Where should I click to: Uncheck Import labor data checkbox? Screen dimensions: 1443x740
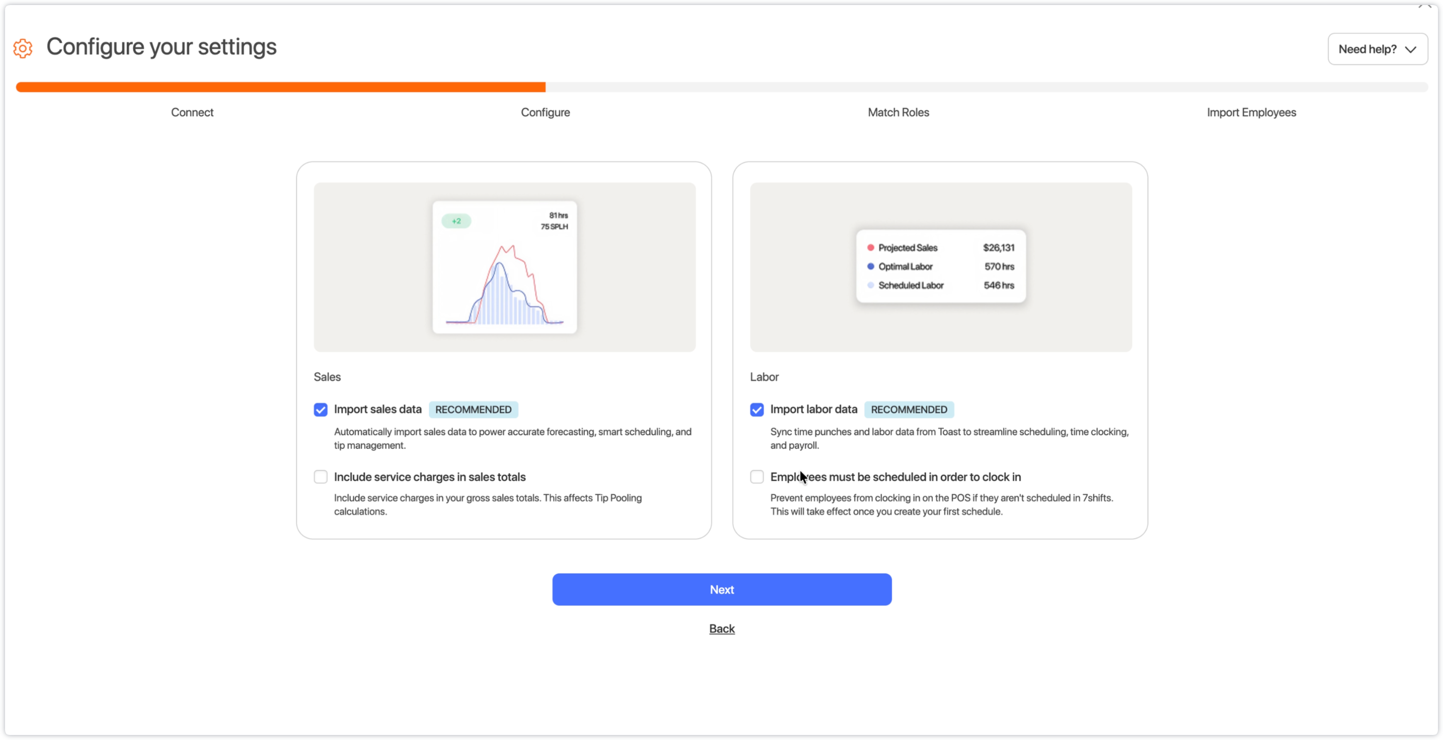pos(756,410)
